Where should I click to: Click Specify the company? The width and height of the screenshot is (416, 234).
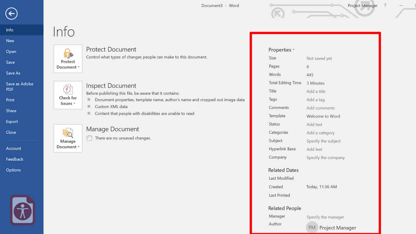point(325,157)
